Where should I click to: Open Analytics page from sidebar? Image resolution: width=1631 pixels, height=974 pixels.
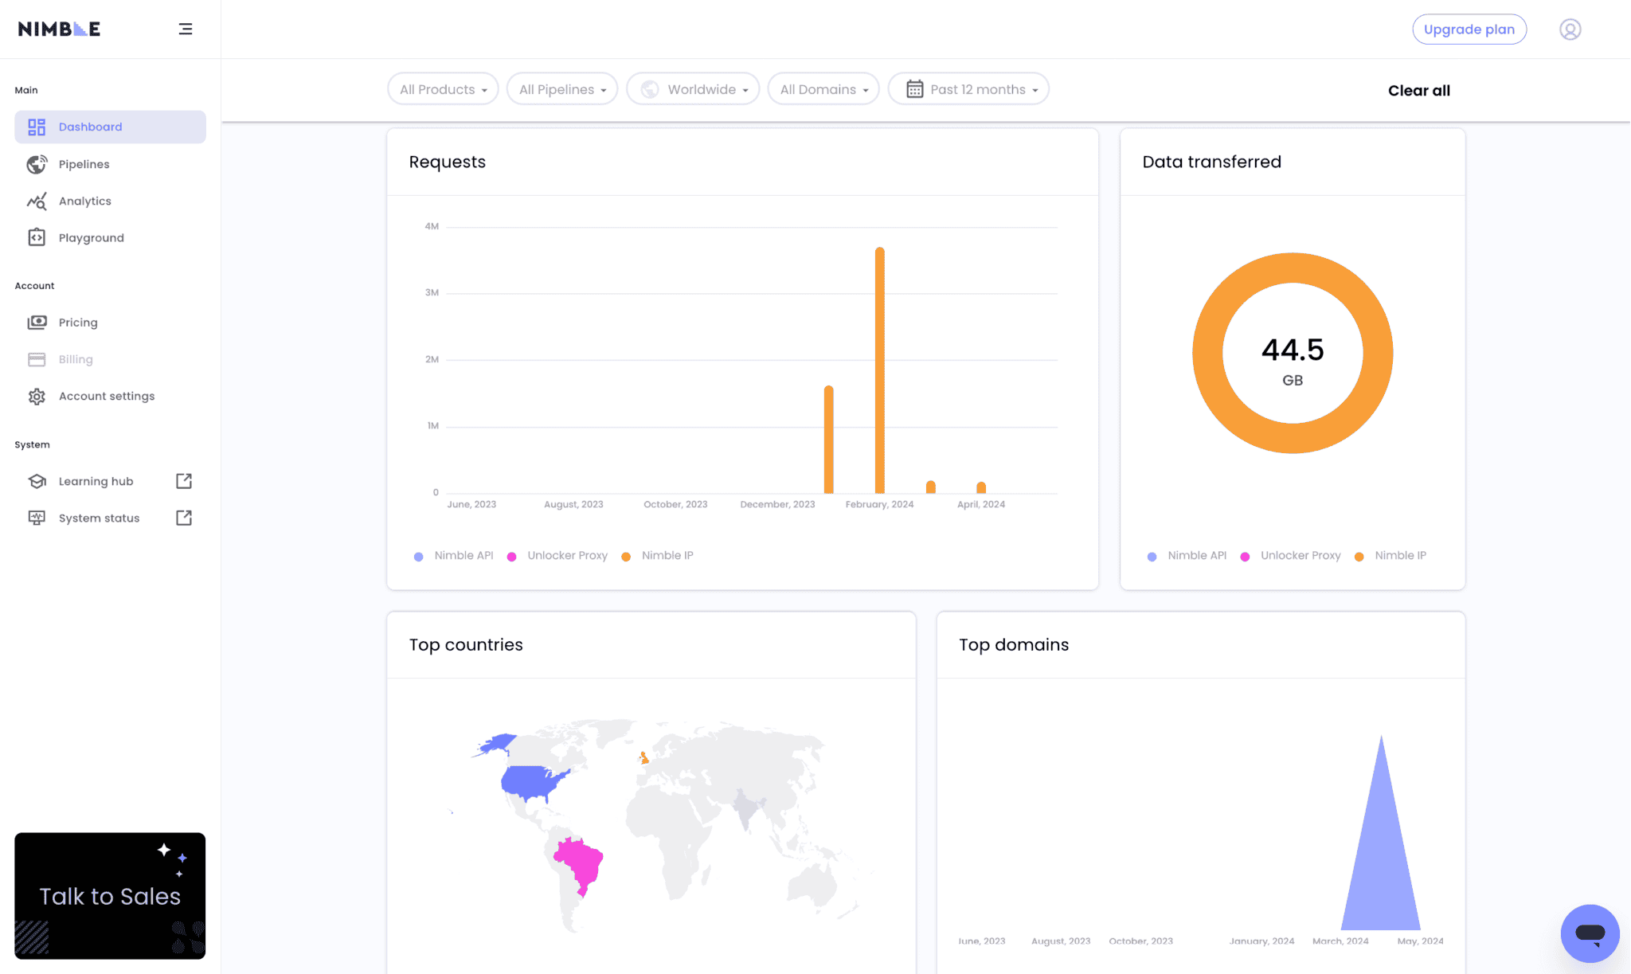tap(110, 201)
